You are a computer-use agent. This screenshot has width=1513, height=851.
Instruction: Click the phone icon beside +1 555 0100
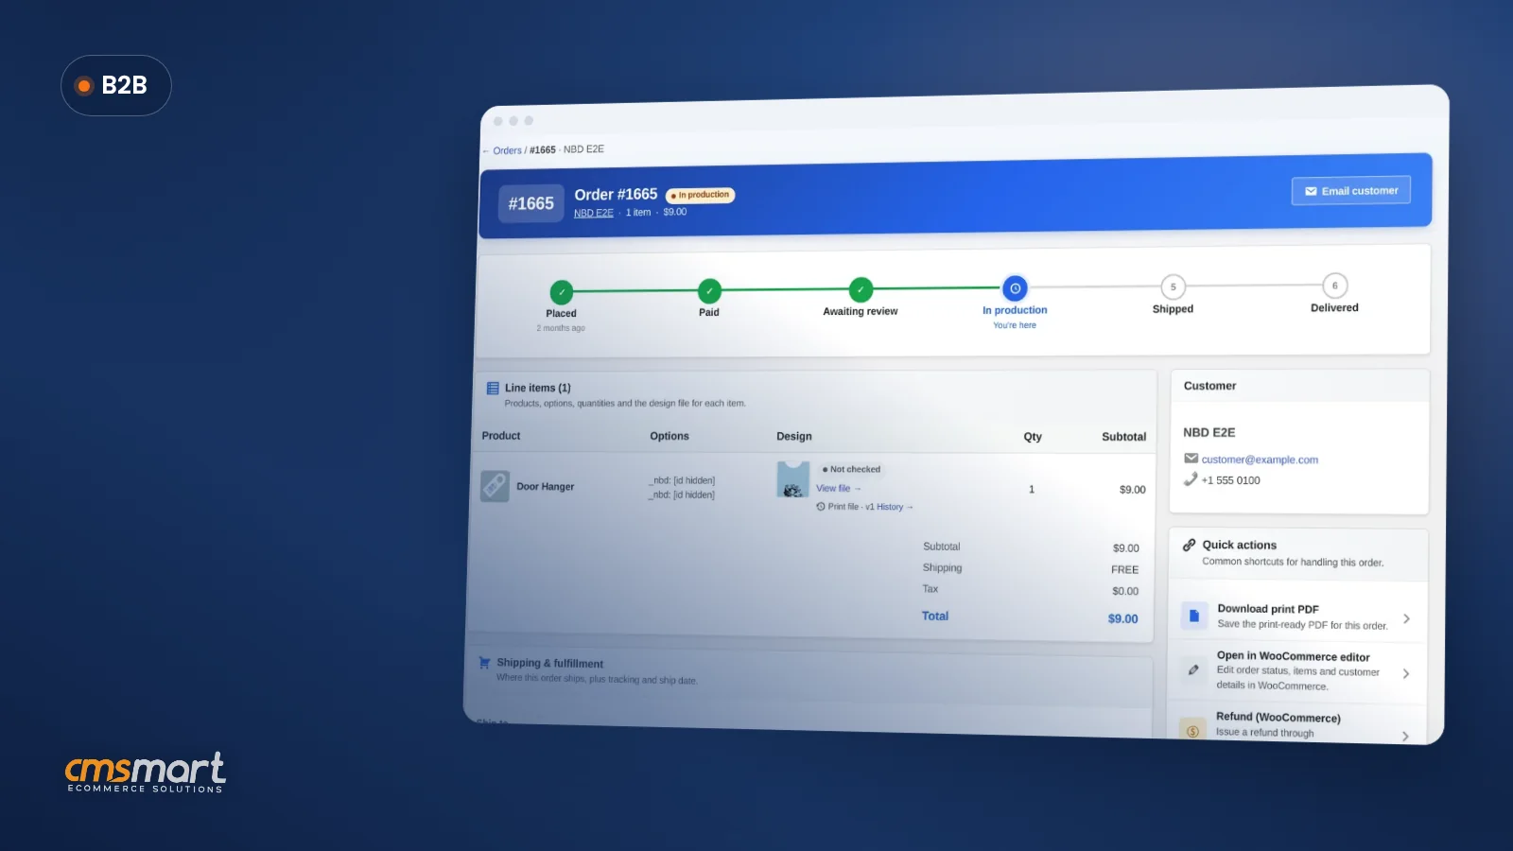coord(1191,479)
